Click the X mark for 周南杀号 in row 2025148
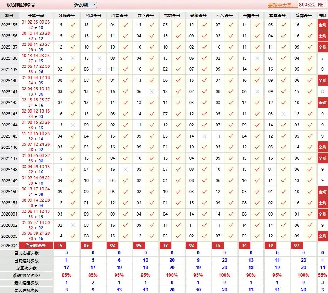This screenshot has width=328, height=293. 125,169
